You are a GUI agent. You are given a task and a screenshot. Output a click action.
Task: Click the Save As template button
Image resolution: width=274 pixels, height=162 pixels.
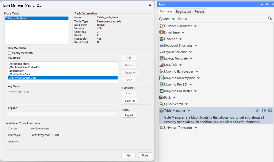pos(130,101)
